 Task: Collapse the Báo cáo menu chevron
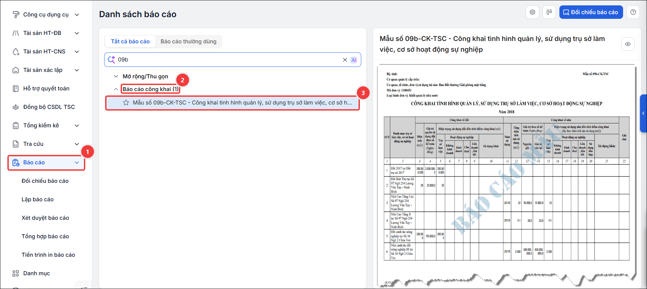tap(77, 163)
